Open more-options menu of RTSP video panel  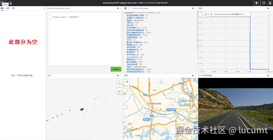pyautogui.click(x=271, y=75)
